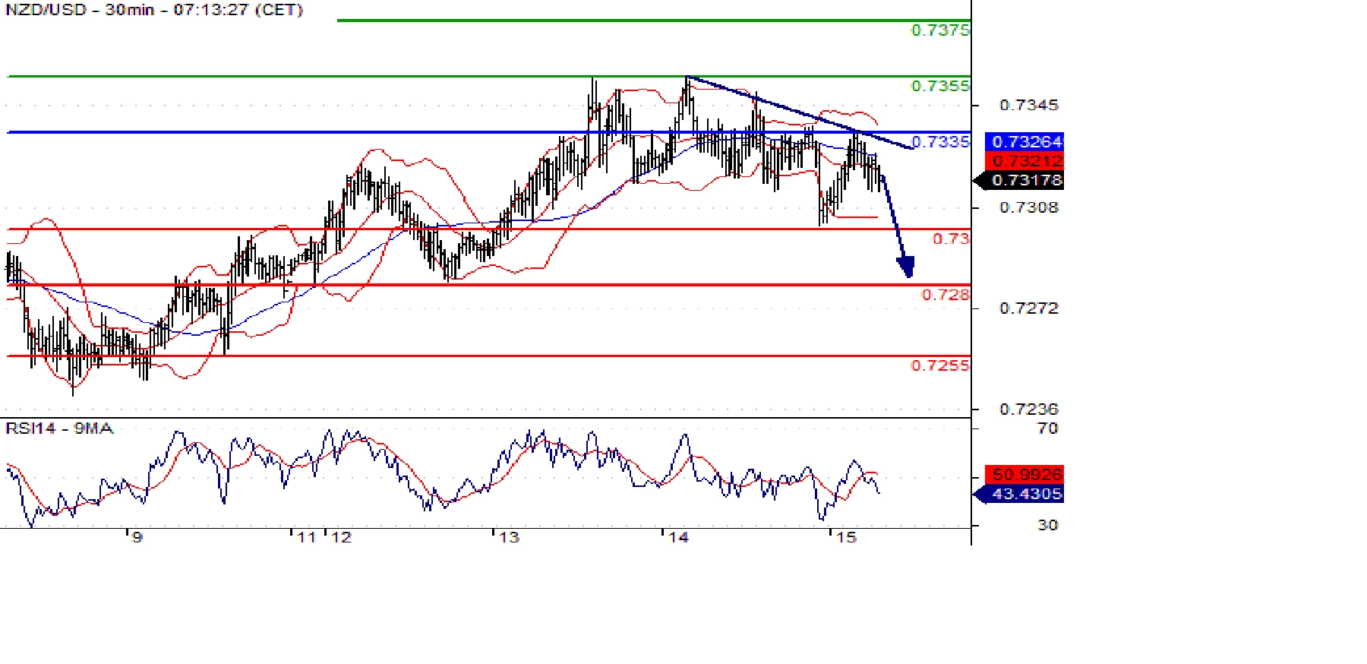
Task: Click the 0.728 support level label
Action: pos(946,295)
